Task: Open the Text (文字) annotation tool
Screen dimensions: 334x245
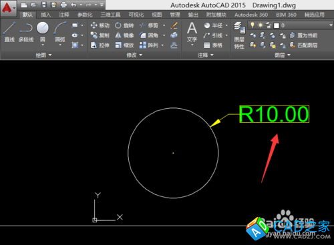Action: [192, 33]
